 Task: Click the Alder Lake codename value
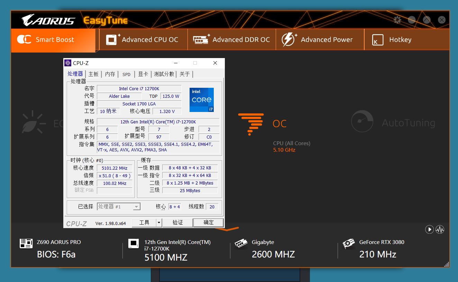(x=119, y=96)
